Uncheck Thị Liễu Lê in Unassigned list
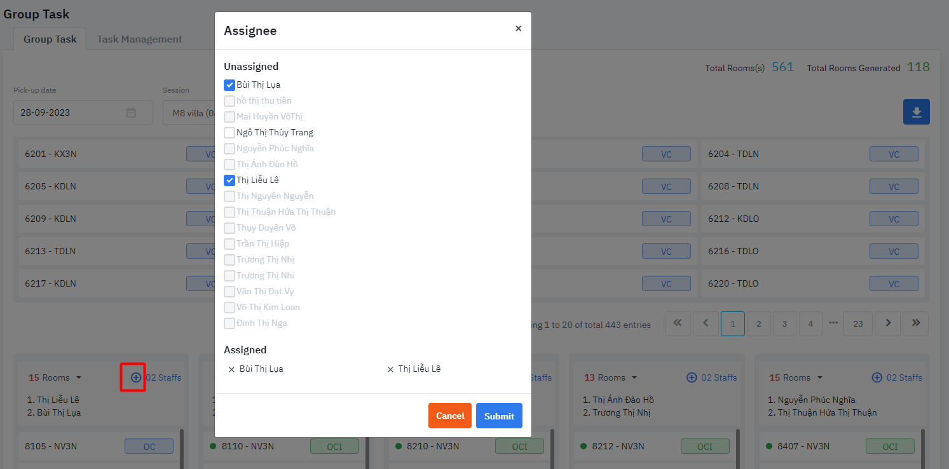 click(229, 180)
